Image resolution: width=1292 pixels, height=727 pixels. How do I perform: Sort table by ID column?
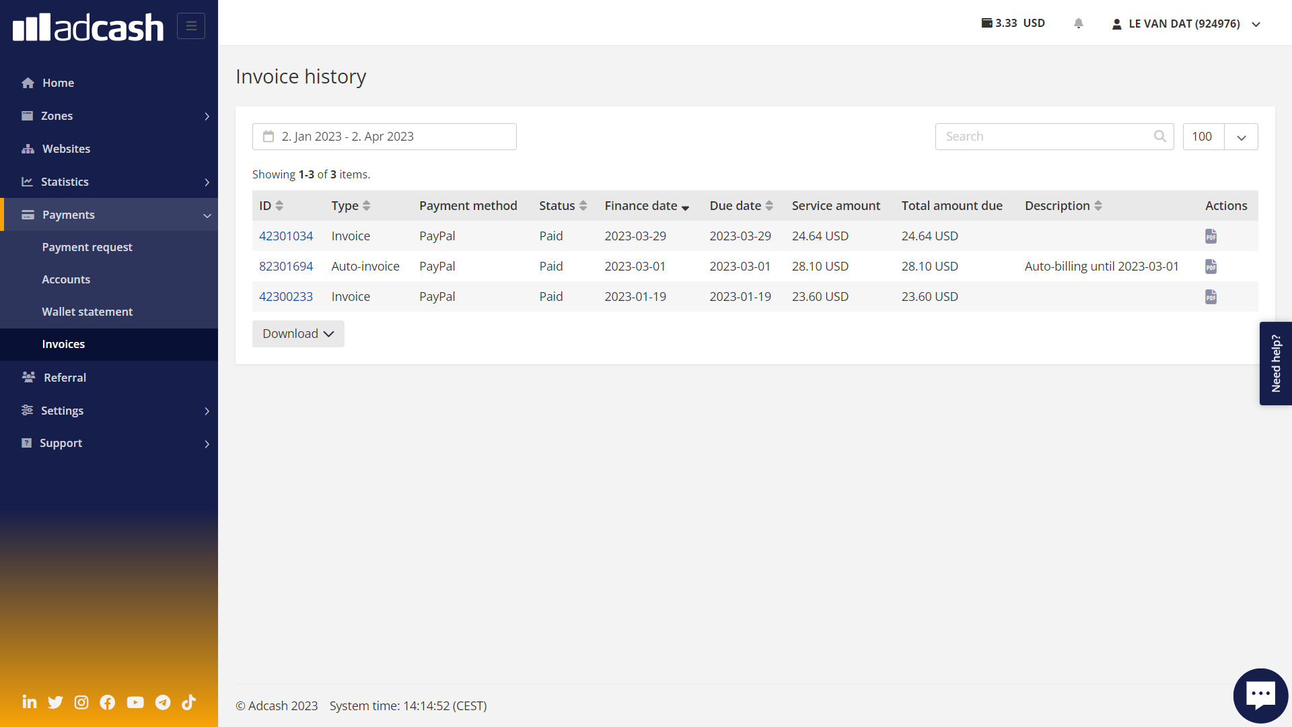pos(271,206)
